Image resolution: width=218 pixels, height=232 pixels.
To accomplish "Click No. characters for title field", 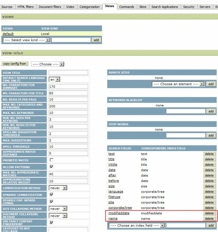I will (x=68, y=93).
